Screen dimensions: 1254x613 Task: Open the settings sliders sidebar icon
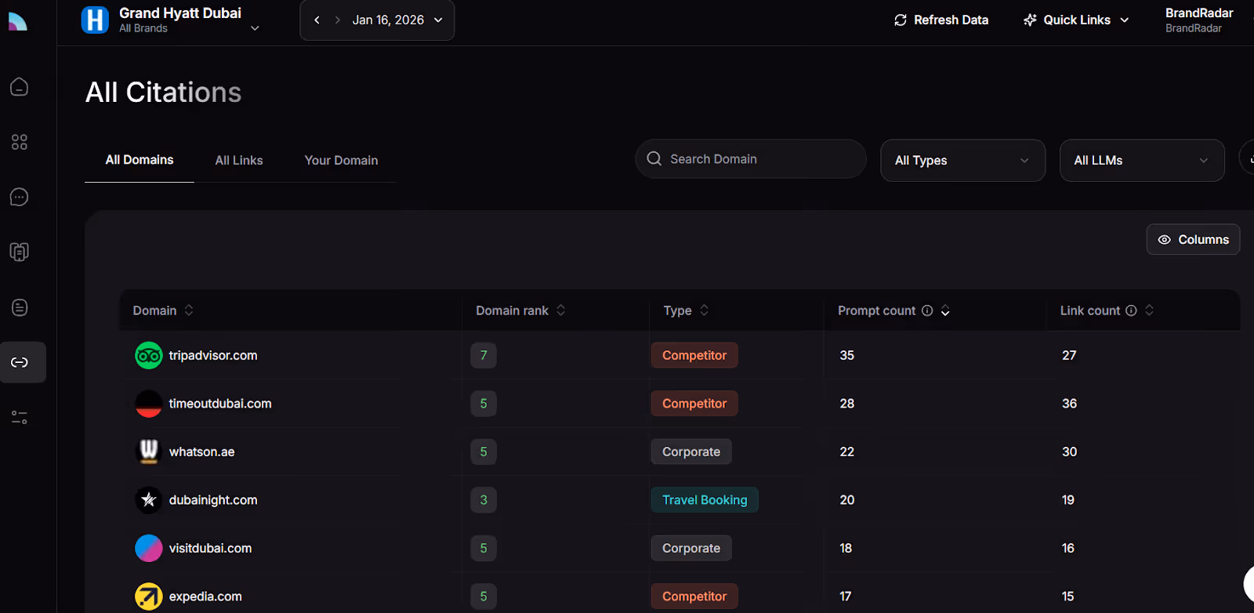[x=20, y=418]
